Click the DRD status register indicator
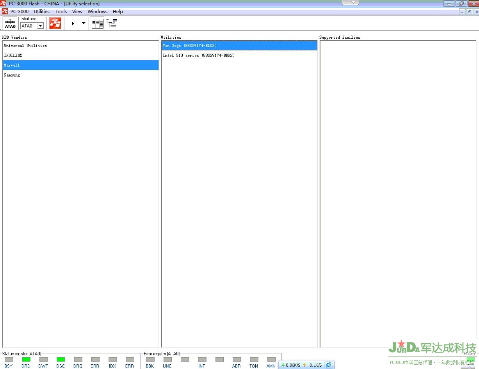 click(26, 359)
